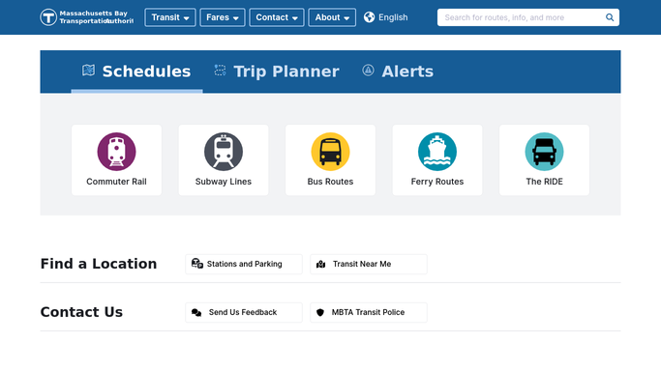Click the Trip Planner route icon
Screen dimensions: 661x371
(220, 71)
